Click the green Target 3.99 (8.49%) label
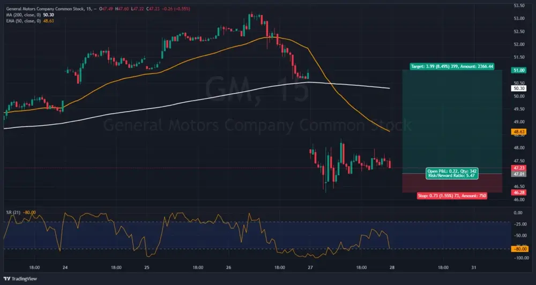This screenshot has height=285, width=536. [452, 66]
